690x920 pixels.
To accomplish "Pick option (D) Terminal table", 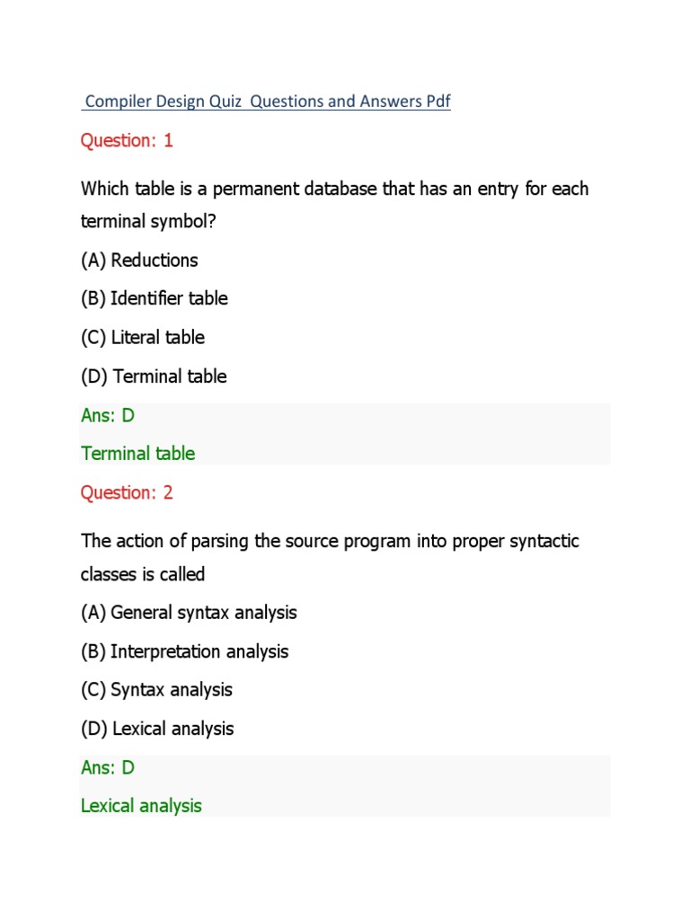I will coord(154,376).
